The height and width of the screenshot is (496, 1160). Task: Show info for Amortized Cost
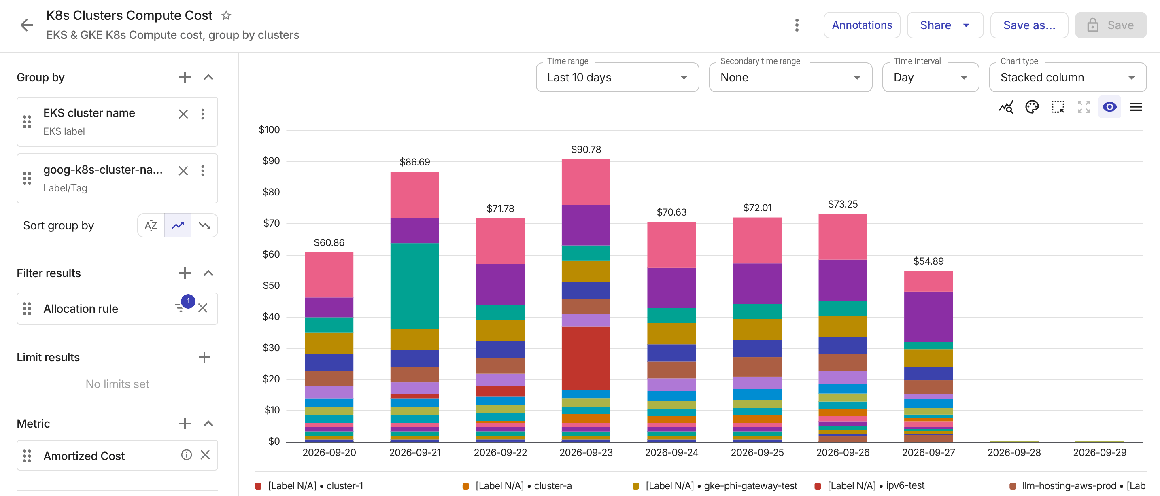[x=187, y=455]
